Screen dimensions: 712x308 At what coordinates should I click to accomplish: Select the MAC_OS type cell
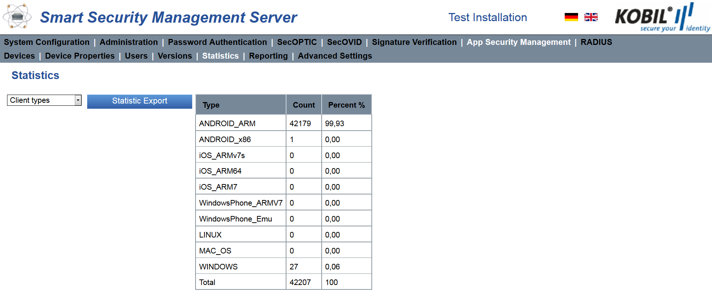(241, 251)
